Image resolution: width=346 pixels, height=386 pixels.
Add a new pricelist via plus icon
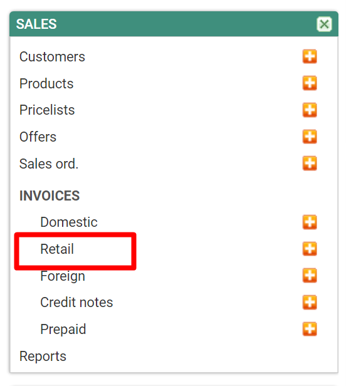point(310,110)
